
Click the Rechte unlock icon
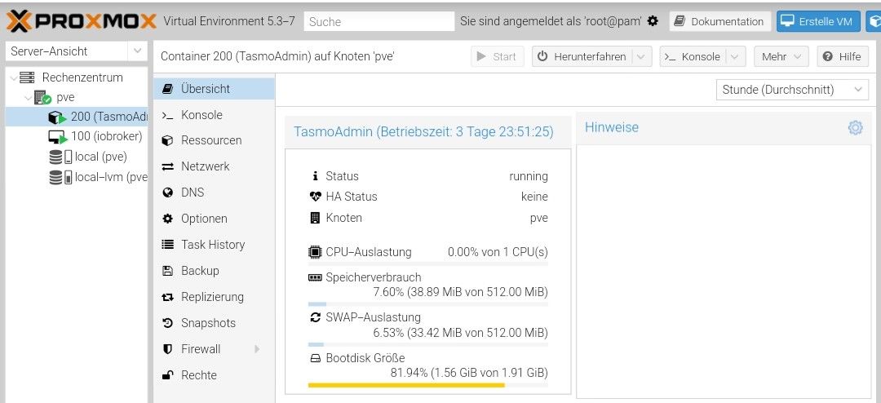click(x=167, y=375)
